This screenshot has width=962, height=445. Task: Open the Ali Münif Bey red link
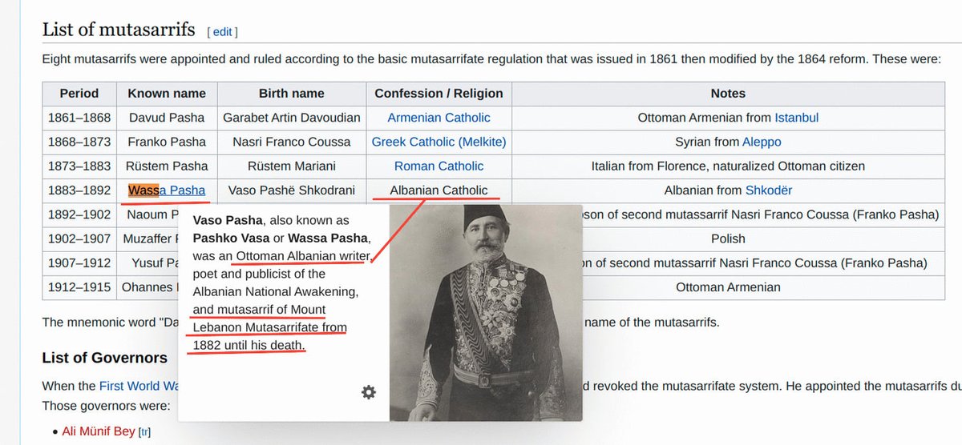point(99,431)
